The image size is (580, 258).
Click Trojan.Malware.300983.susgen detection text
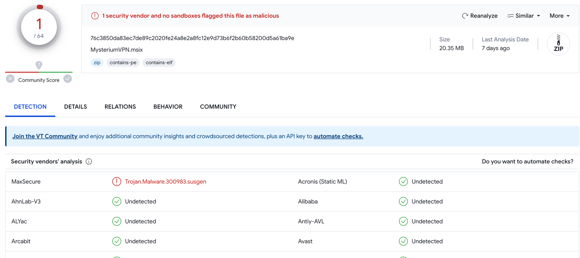[x=166, y=182]
